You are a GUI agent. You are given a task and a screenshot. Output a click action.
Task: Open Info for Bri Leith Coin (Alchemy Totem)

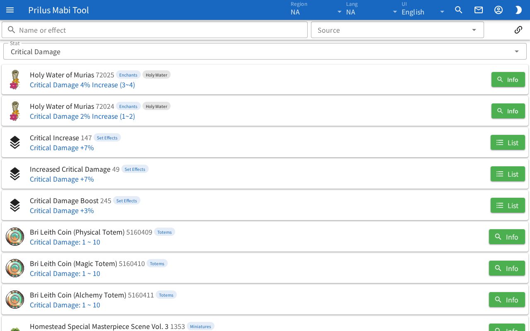click(x=507, y=300)
